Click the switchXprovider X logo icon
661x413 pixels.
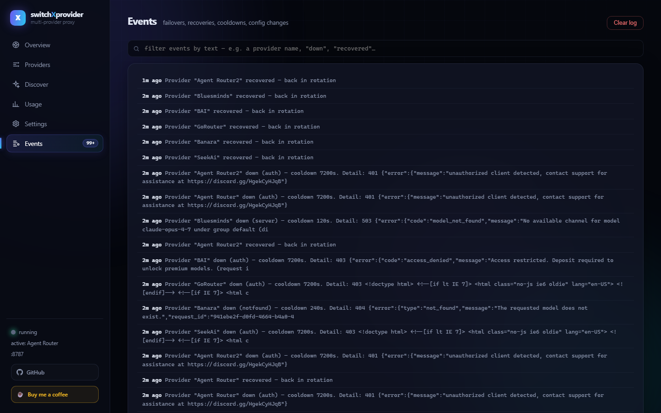[18, 18]
